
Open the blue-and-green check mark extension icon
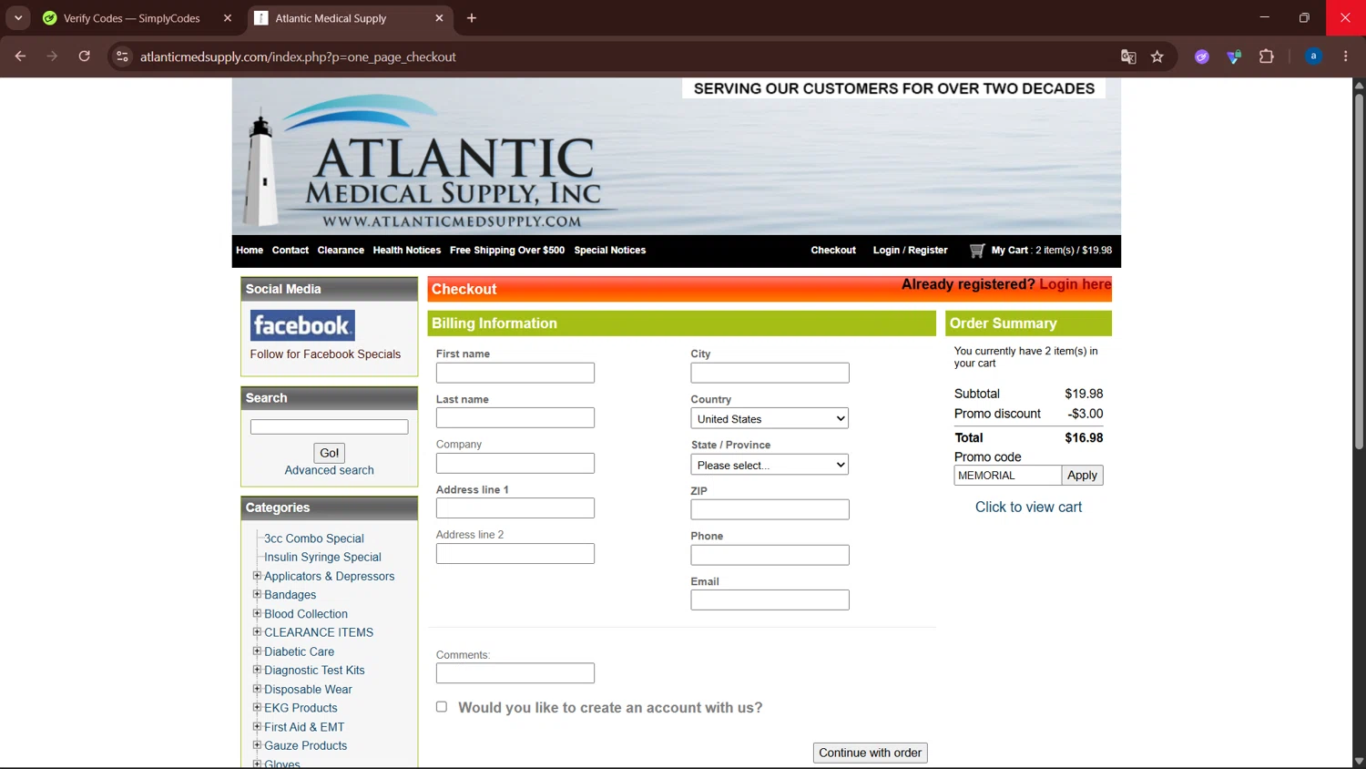pyautogui.click(x=1234, y=56)
